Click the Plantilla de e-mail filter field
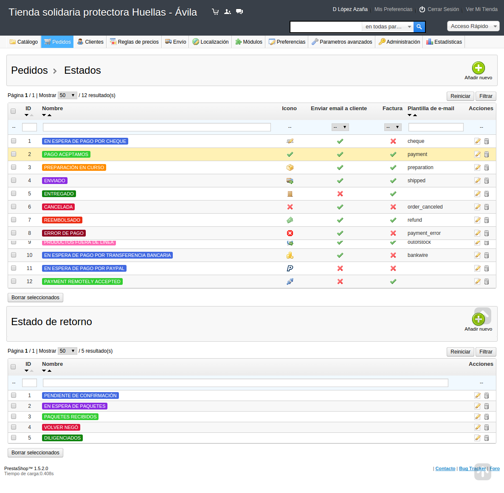This screenshot has height=493, width=504. (436, 127)
